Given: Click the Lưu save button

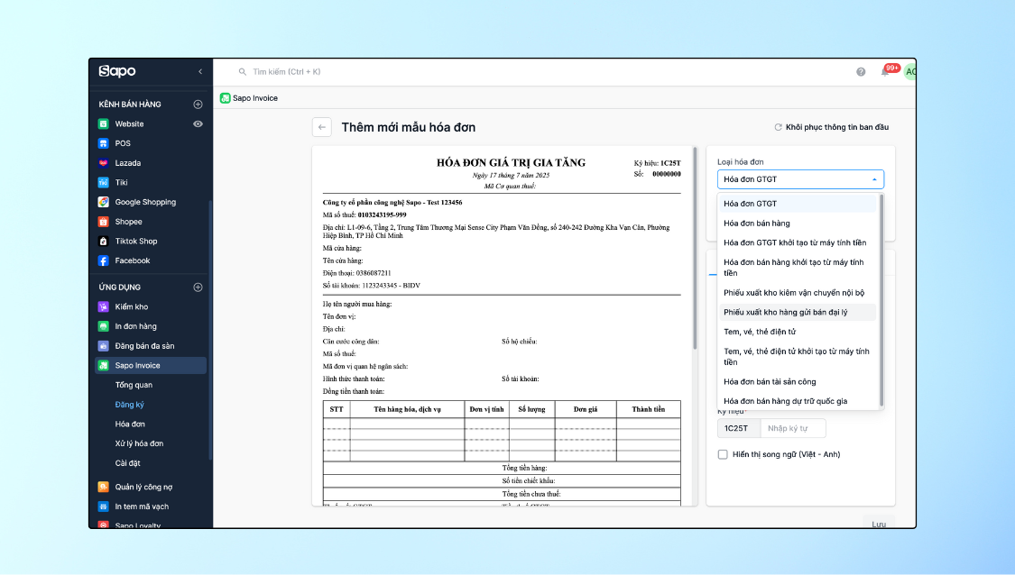Looking at the screenshot, I should point(879,523).
